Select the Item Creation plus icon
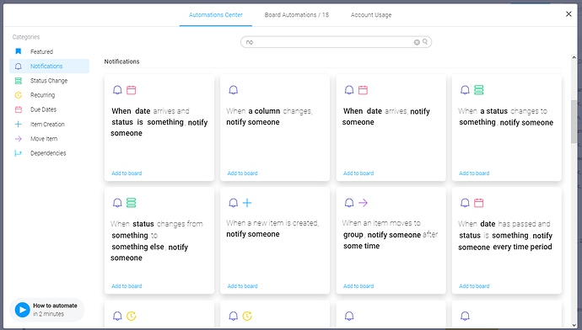 (19, 124)
